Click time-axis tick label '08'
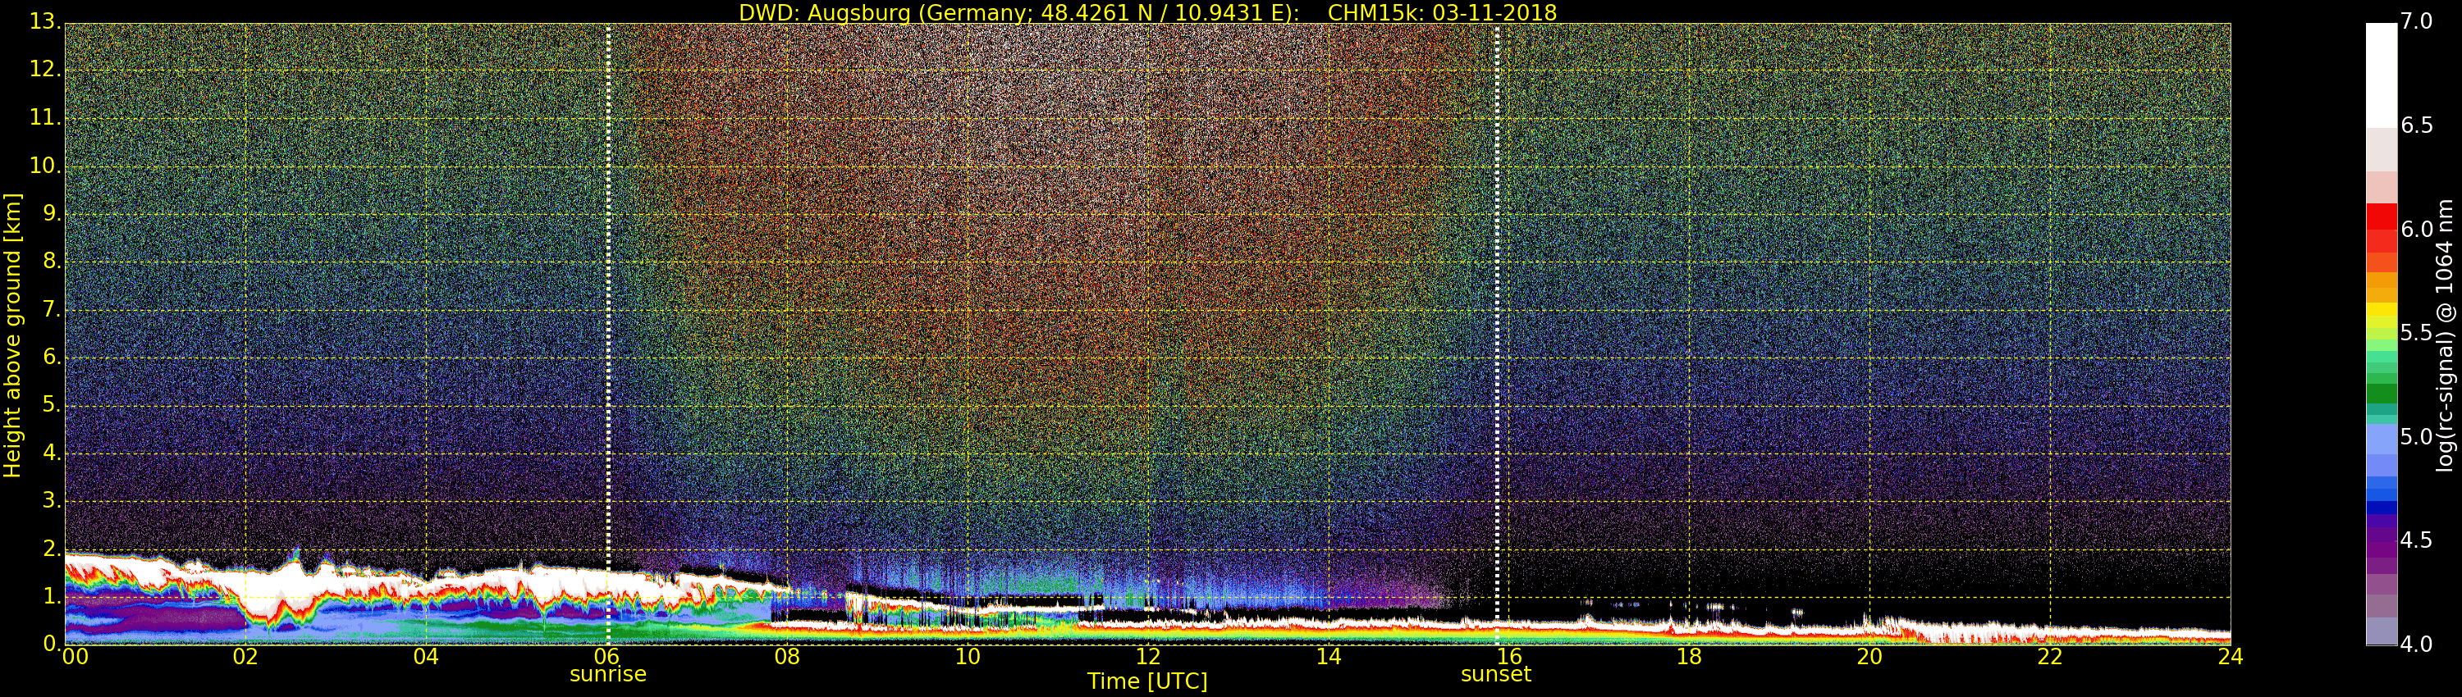This screenshot has height=697, width=2462. click(x=786, y=656)
